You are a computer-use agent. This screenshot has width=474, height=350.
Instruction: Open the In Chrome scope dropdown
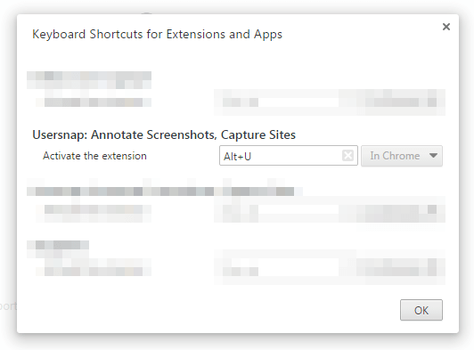[402, 156]
